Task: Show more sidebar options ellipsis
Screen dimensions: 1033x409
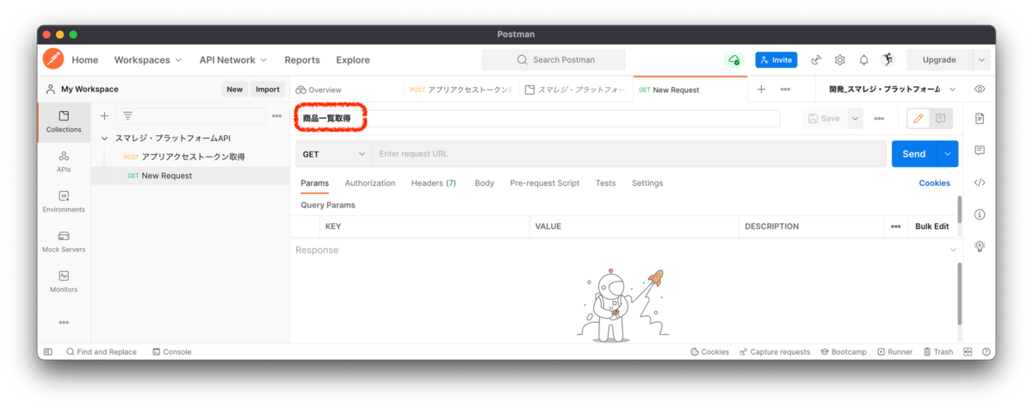Action: (x=64, y=322)
